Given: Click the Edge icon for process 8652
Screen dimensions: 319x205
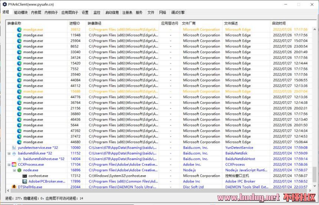Looking at the screenshot, I should pos(19,46).
